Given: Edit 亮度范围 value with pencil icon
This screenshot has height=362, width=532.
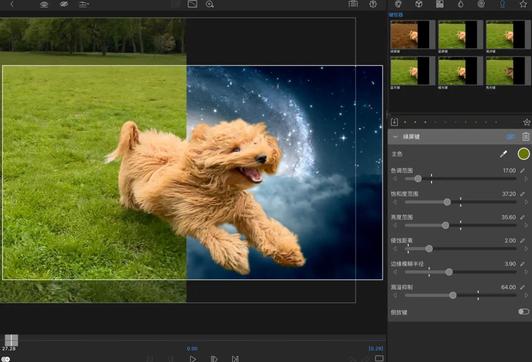Looking at the screenshot, I should point(522,217).
